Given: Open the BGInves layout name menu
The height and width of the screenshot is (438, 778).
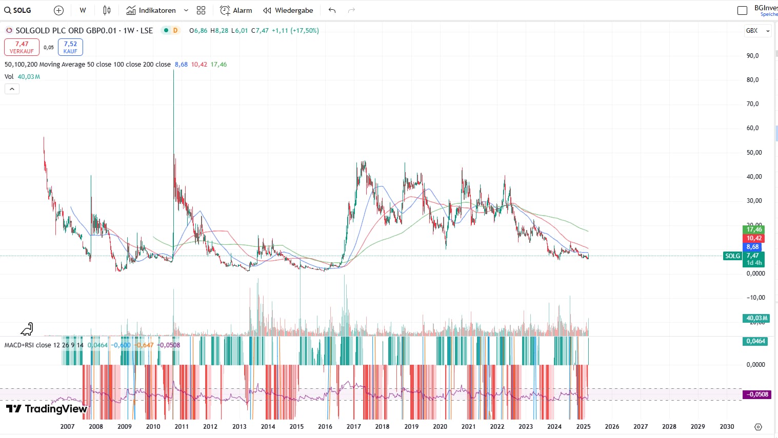Looking at the screenshot, I should (x=766, y=8).
